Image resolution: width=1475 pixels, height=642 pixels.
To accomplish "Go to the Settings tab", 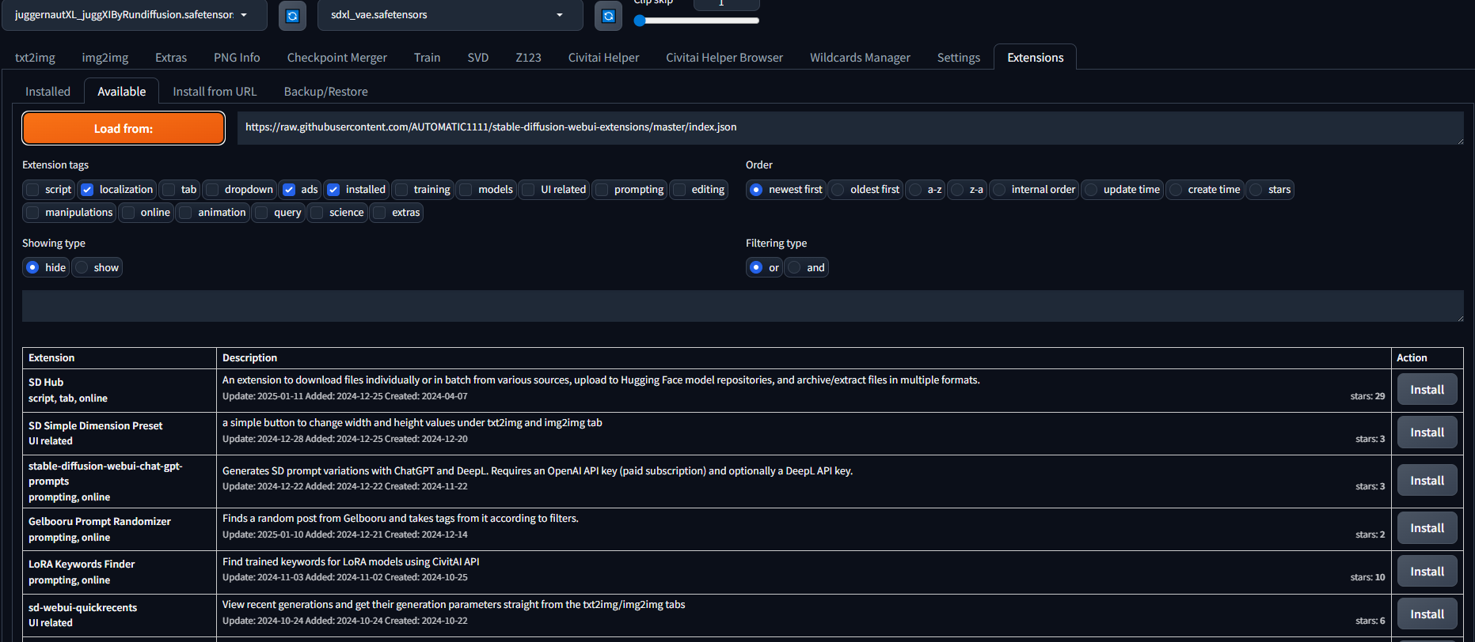I will tap(958, 58).
